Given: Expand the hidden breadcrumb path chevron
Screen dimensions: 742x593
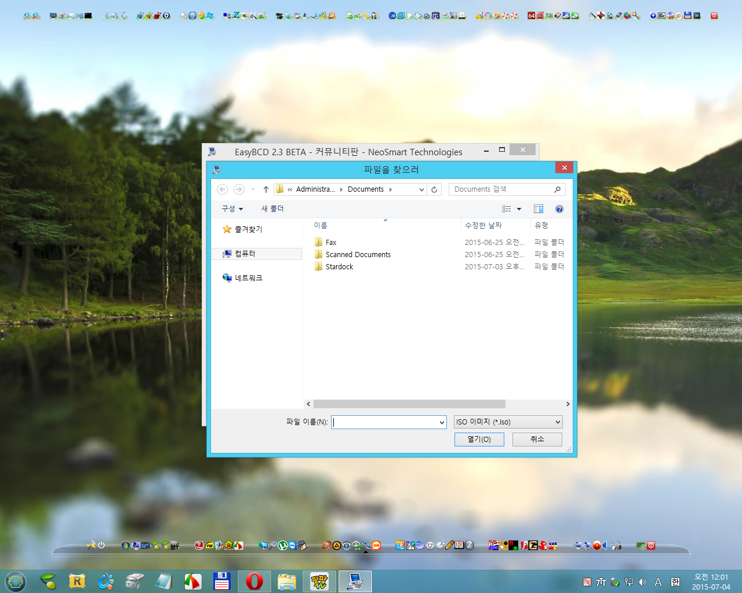Looking at the screenshot, I should (x=290, y=189).
